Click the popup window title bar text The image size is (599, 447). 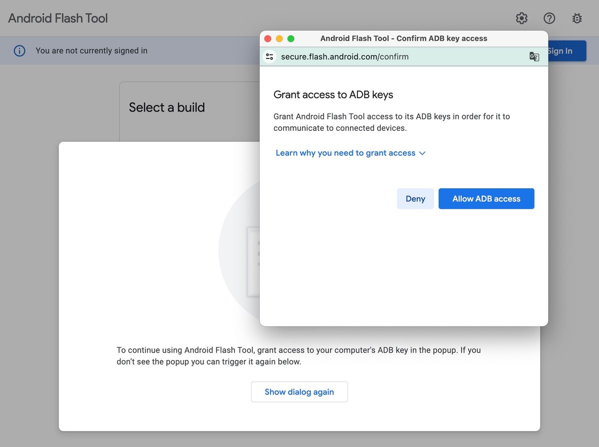[x=403, y=38]
